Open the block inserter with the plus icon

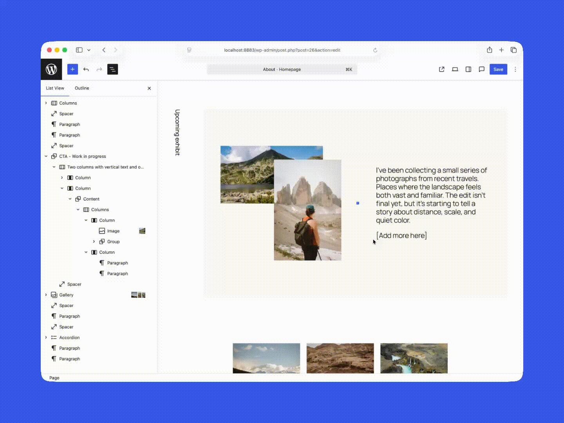72,69
